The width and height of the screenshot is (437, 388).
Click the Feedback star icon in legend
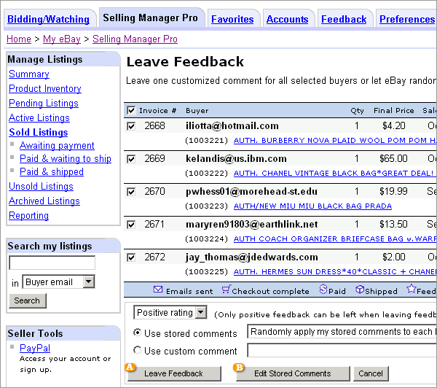point(411,289)
